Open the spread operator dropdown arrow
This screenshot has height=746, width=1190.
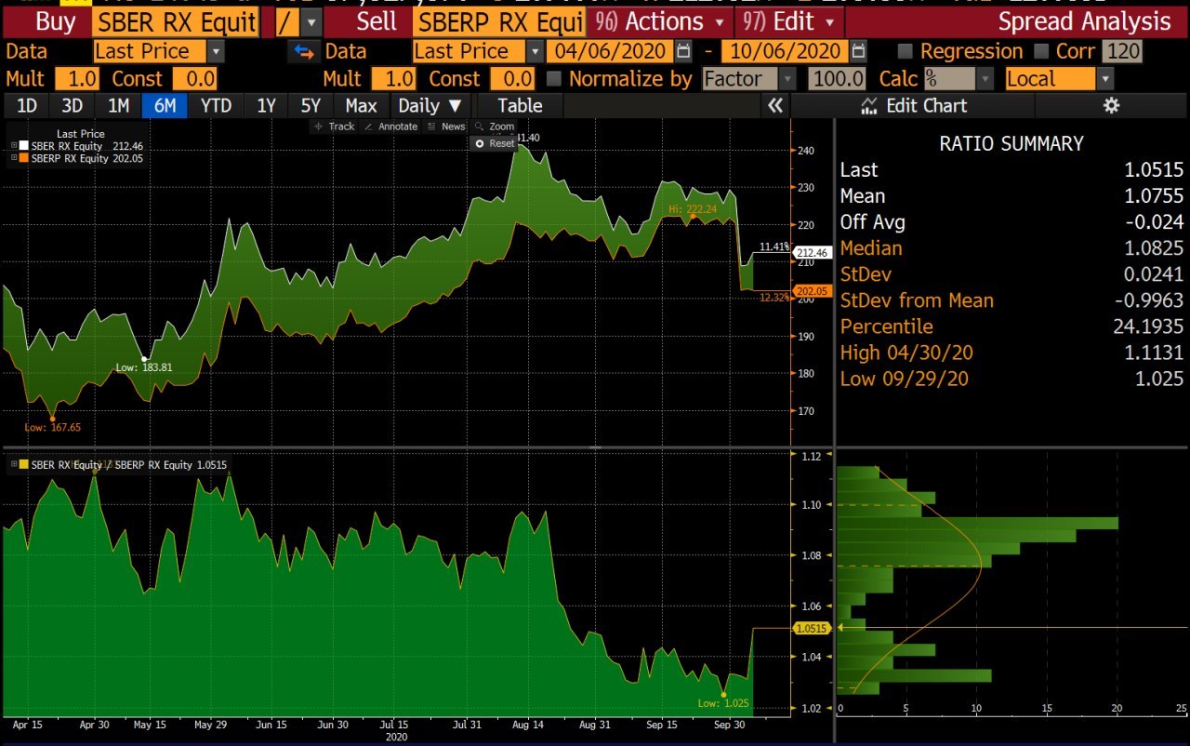(x=311, y=21)
